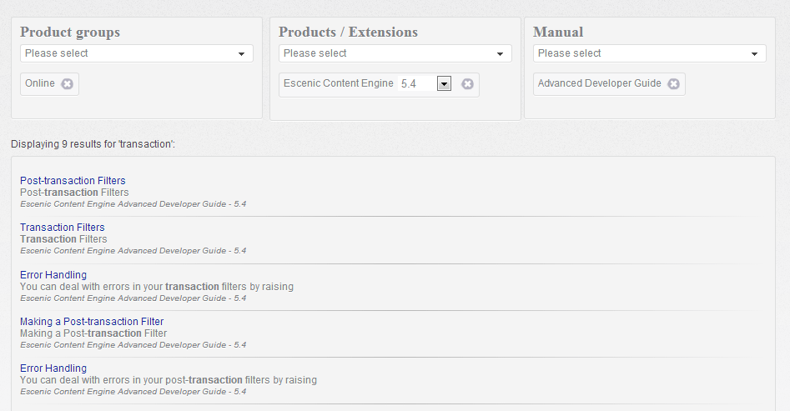Click the 'Post-transaction Filters' snippet text
The height and width of the screenshot is (411, 790).
coord(74,193)
